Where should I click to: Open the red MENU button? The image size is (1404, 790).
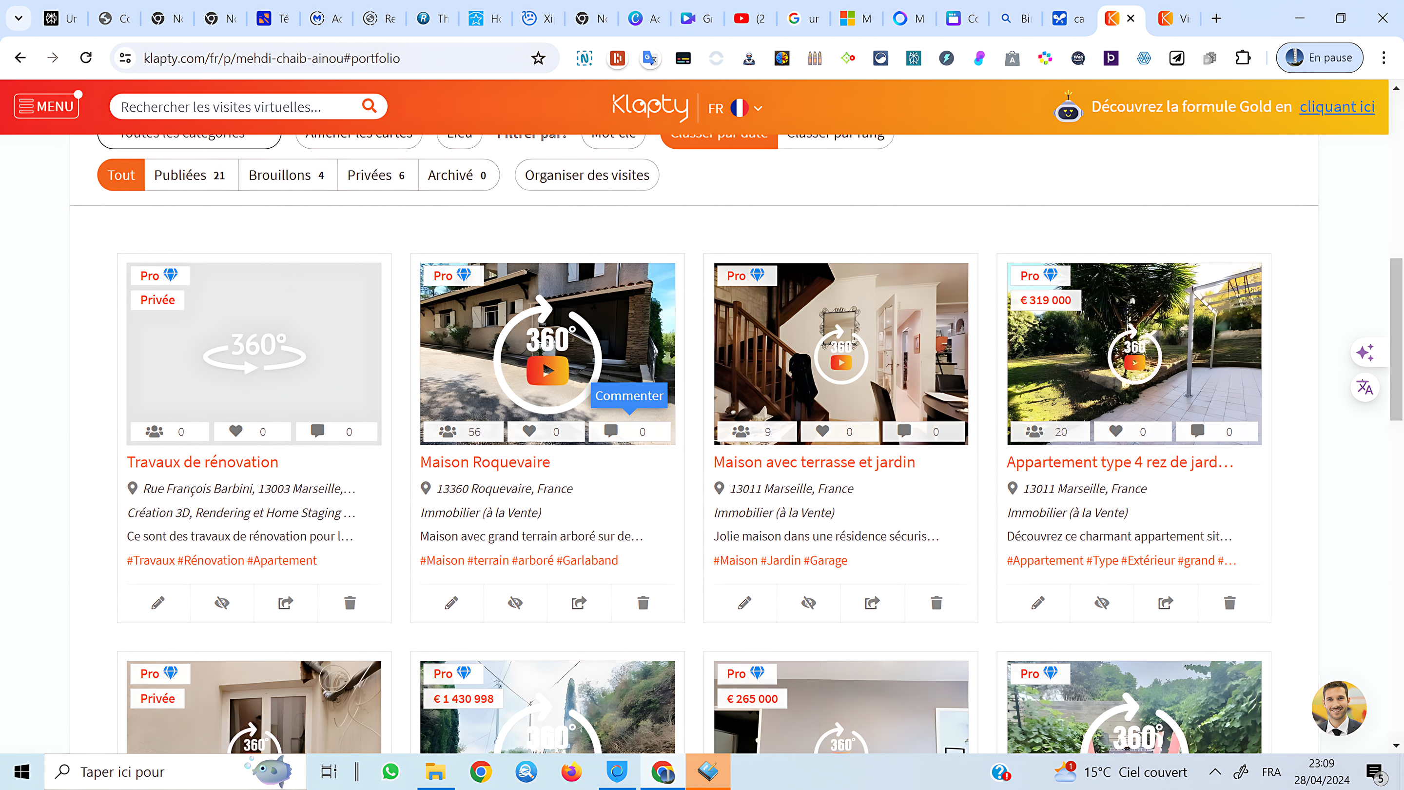tap(46, 106)
